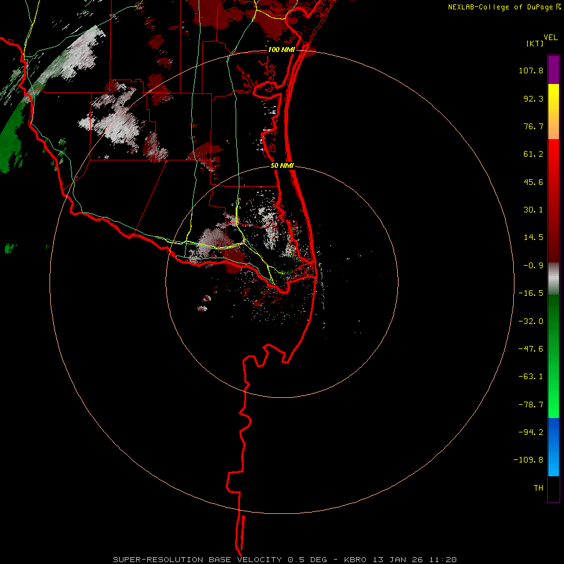564x564 pixels.
Task: Click the 76.7 velocity scale value
Action: [533, 126]
